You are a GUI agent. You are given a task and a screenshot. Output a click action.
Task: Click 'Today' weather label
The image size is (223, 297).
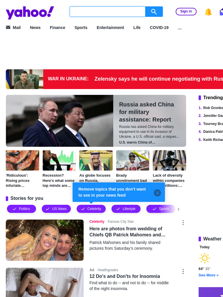click(205, 247)
